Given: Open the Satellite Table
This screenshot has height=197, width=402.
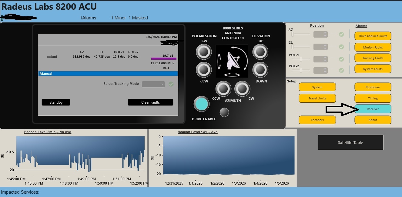Looking at the screenshot, I should (350, 142).
